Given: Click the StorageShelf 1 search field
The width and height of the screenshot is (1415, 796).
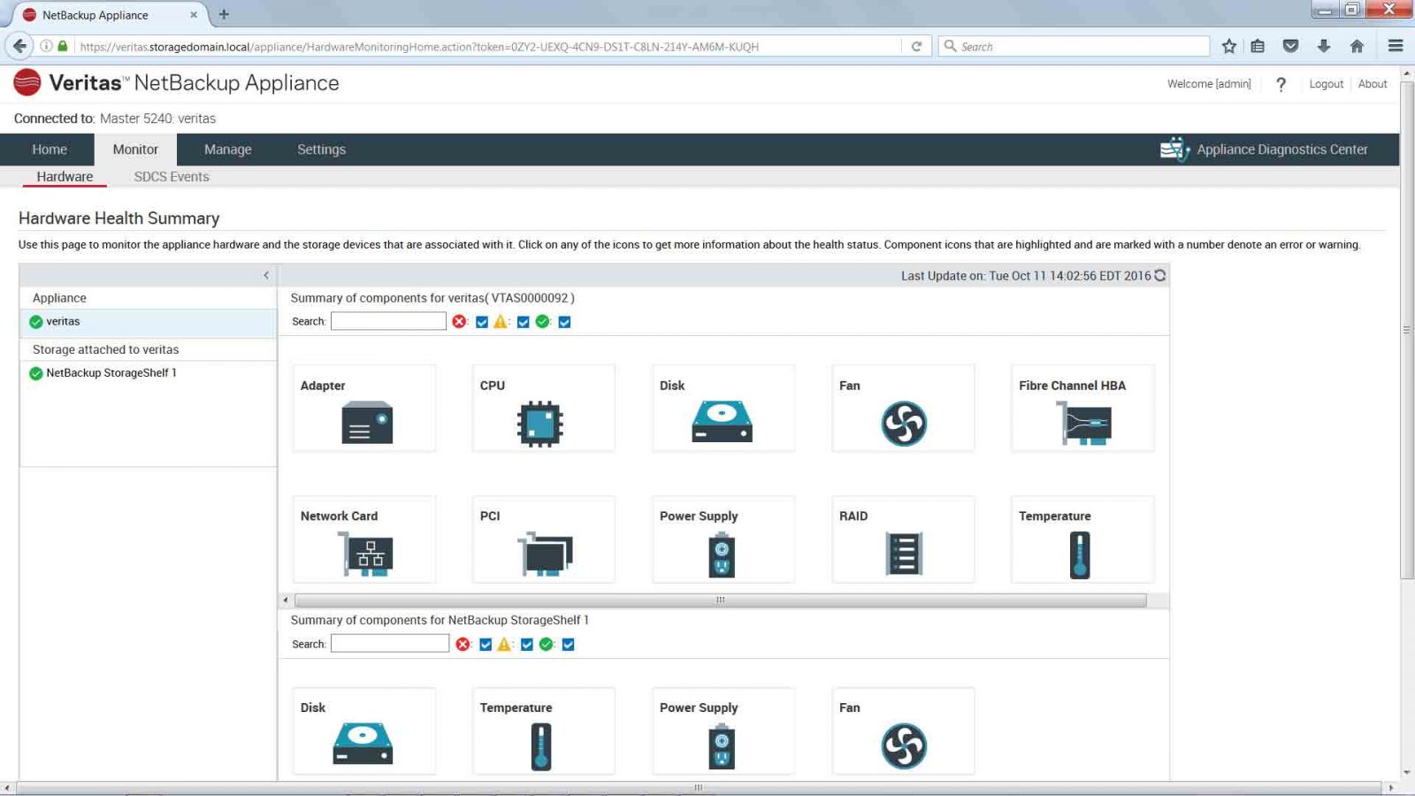Looking at the screenshot, I should pyautogui.click(x=390, y=644).
